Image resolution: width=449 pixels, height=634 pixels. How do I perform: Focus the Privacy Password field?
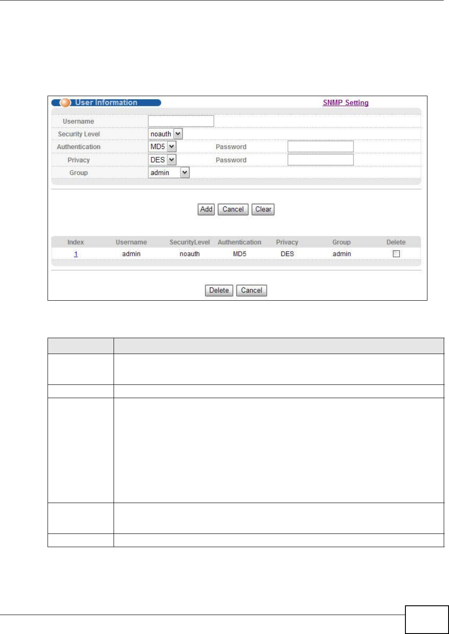point(320,160)
